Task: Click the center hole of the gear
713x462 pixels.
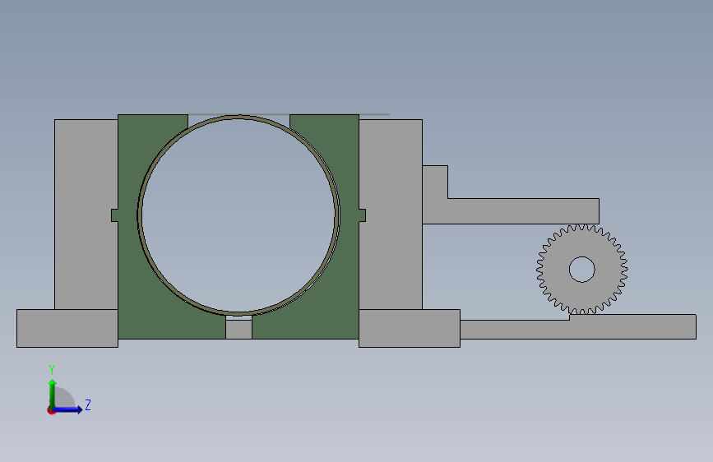Action: (582, 269)
